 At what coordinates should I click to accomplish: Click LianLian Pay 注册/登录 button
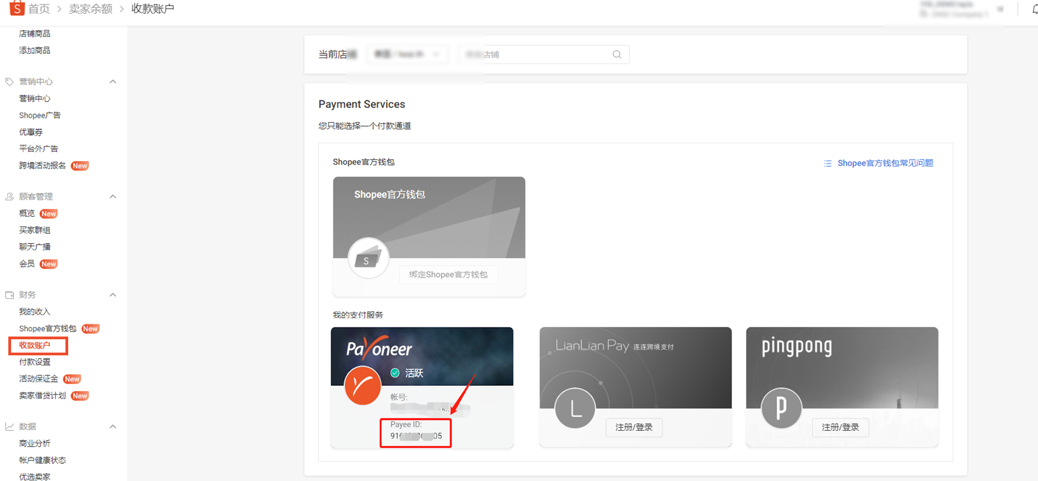[634, 427]
